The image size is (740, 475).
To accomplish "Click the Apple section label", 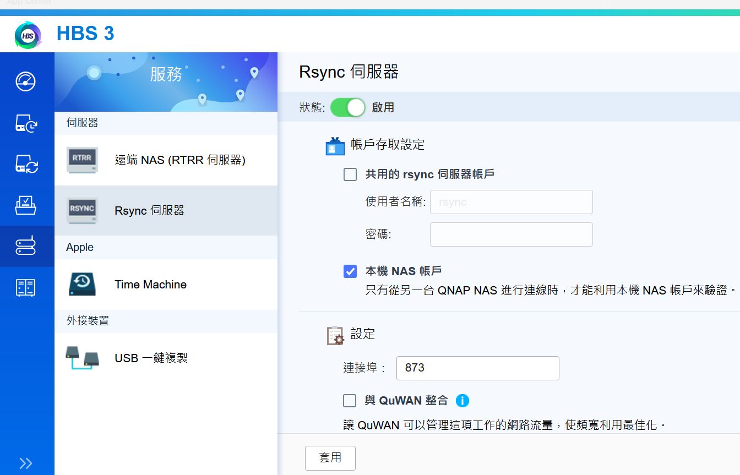I will pos(80,247).
